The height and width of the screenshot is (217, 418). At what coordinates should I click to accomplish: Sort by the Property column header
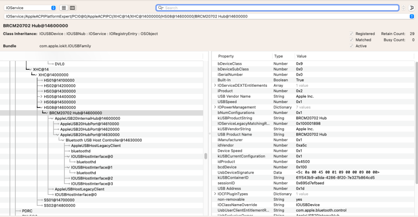pos(226,56)
